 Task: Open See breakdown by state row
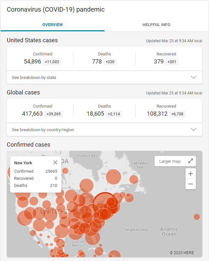[x=34, y=77]
